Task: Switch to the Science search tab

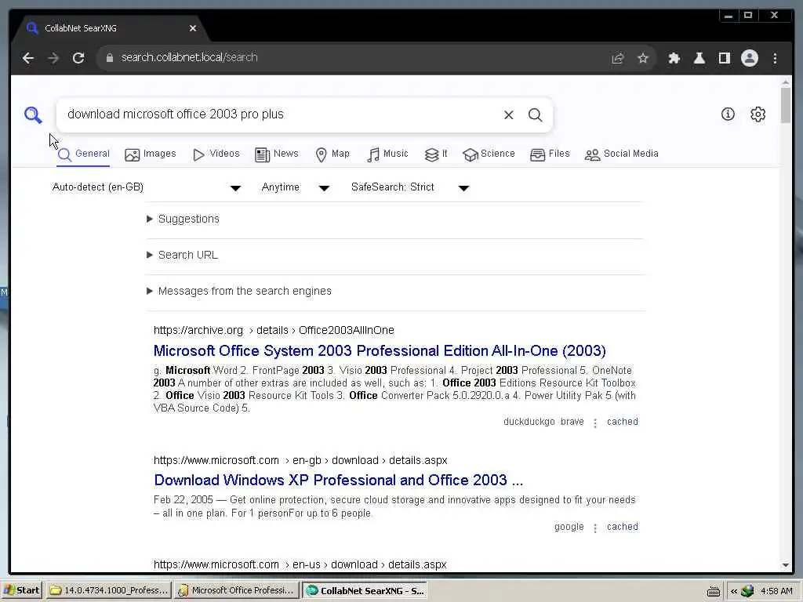Action: [489, 154]
